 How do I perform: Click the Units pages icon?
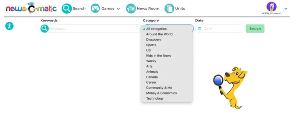[x=169, y=8]
